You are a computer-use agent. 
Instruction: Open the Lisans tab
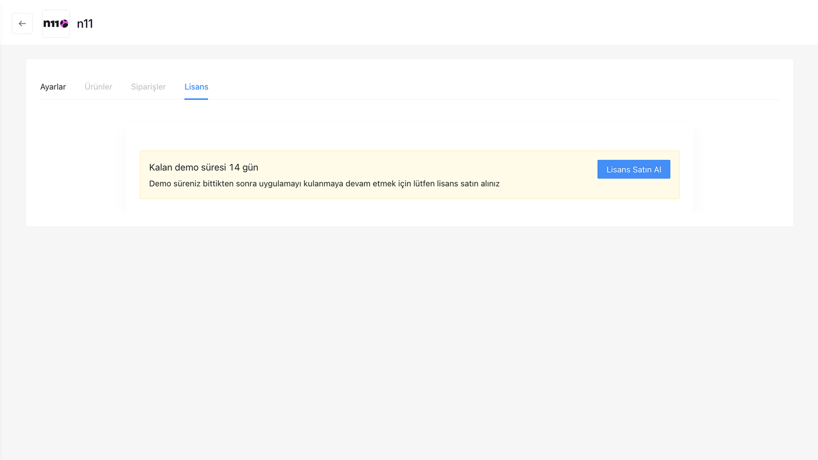pos(196,87)
